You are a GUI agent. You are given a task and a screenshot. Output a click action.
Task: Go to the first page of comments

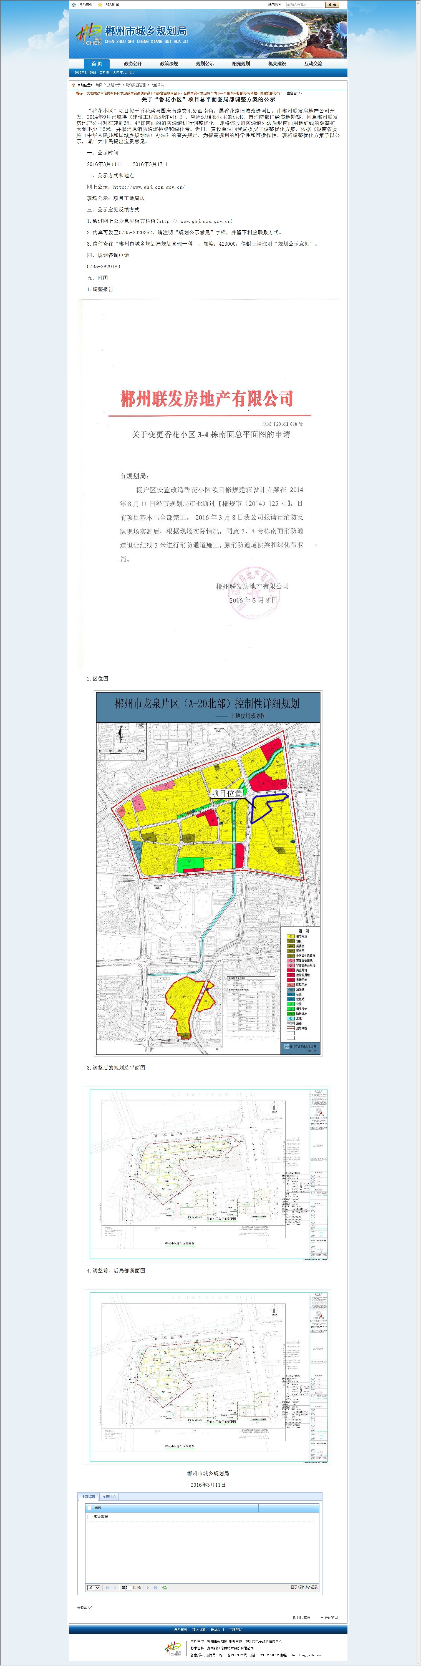pyautogui.click(x=107, y=1588)
